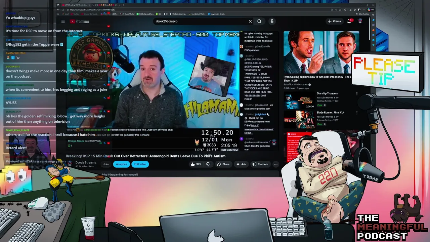Click the Promote button
The height and width of the screenshot is (242, 430).
(x=260, y=164)
